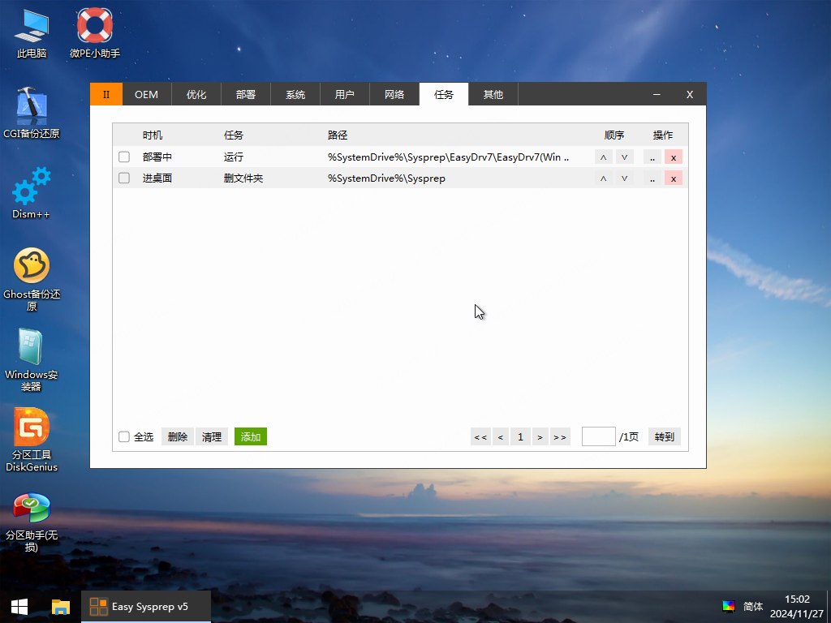
Task: Move the 进桌面 task up
Action: 603,178
